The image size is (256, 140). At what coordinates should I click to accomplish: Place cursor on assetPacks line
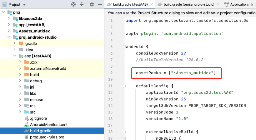(x=176, y=73)
